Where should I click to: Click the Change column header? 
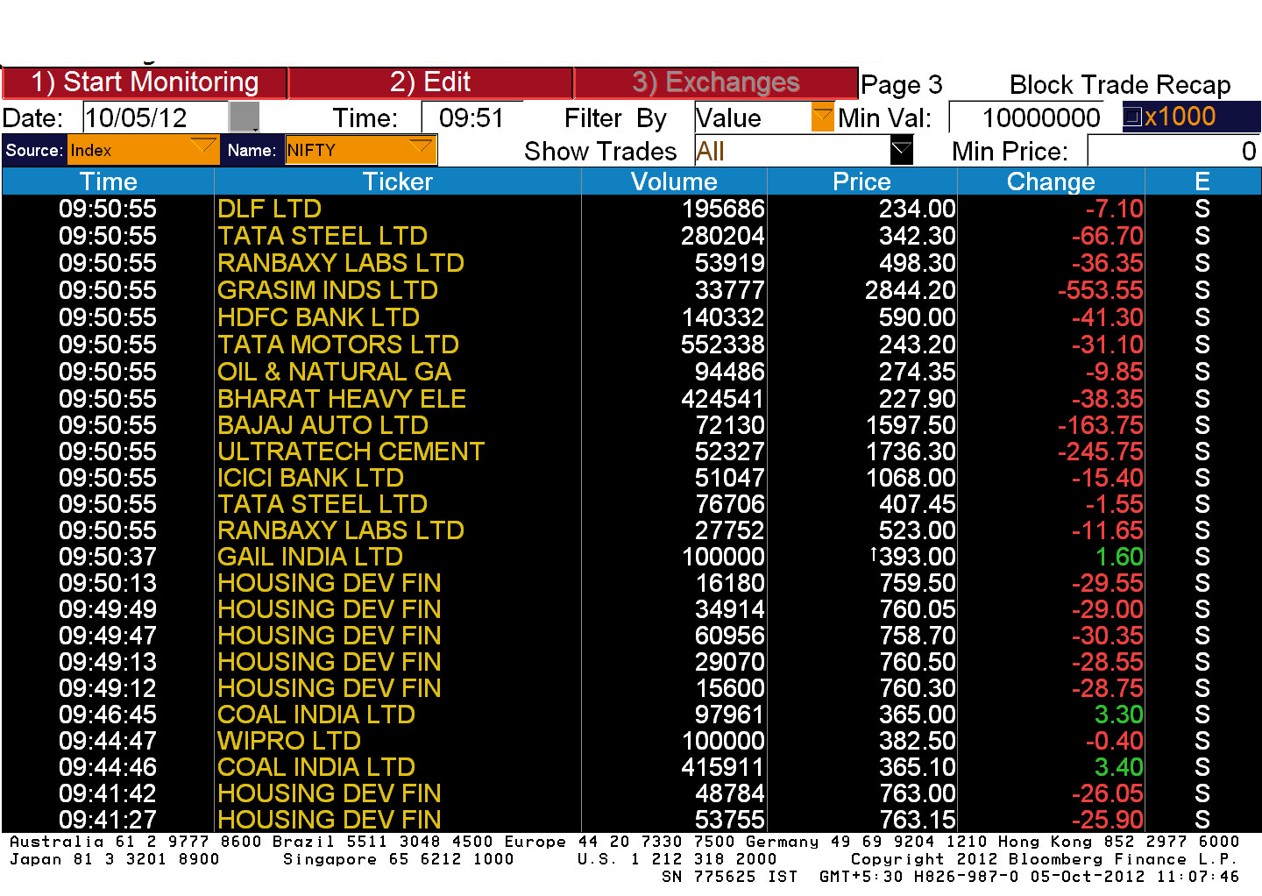[x=1050, y=181]
